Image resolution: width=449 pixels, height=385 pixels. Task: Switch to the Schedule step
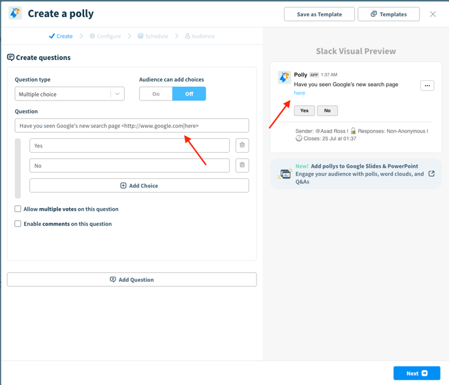pos(153,36)
